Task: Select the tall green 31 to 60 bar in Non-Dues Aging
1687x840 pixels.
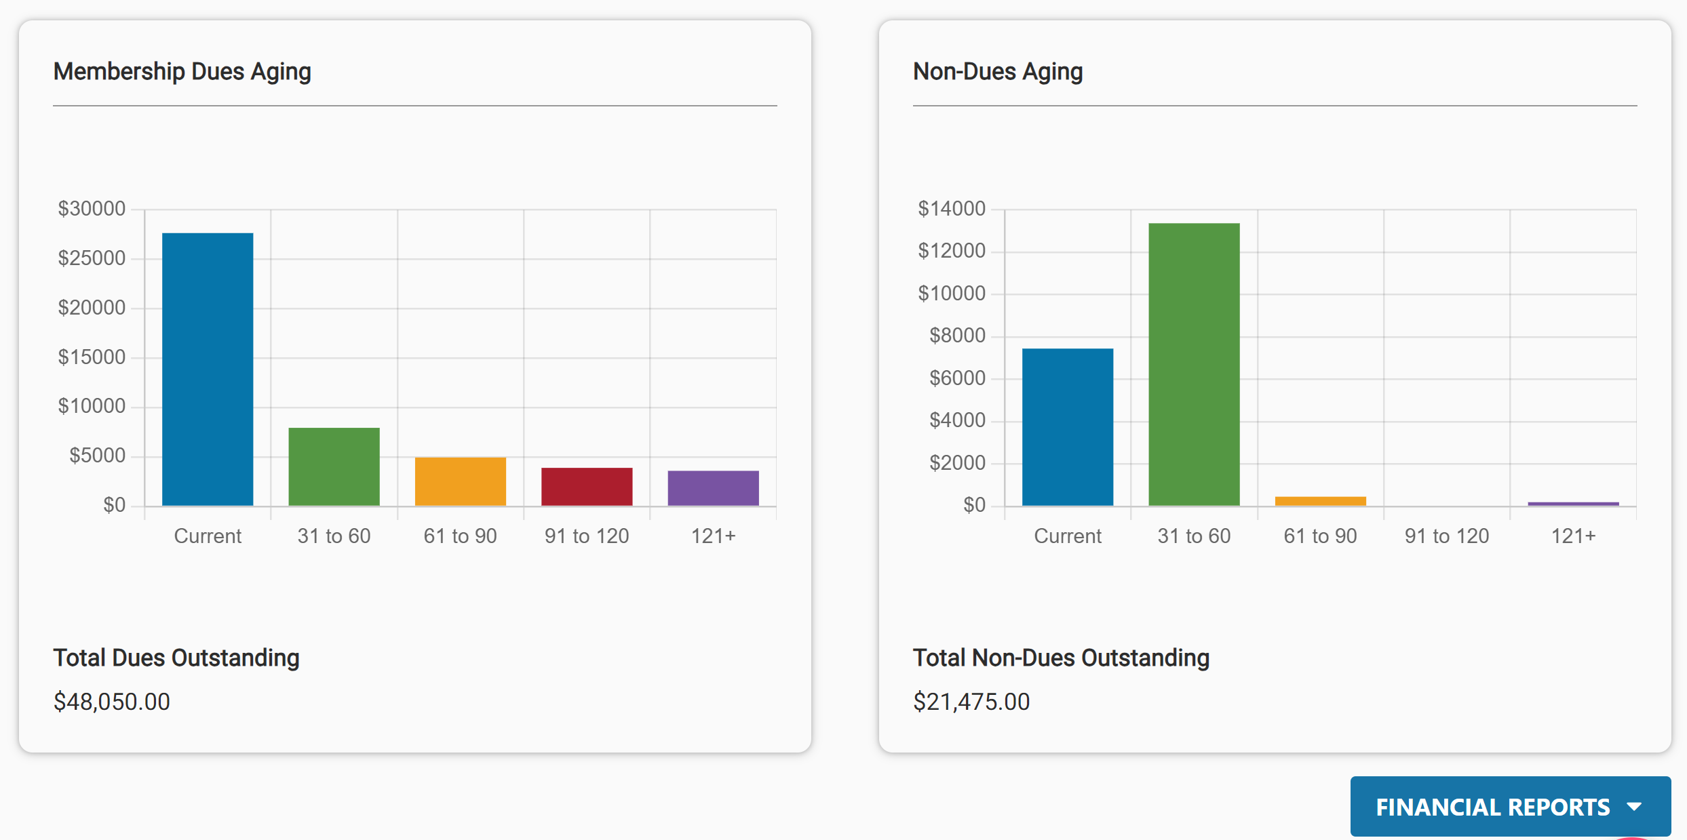Action: pyautogui.click(x=1193, y=363)
